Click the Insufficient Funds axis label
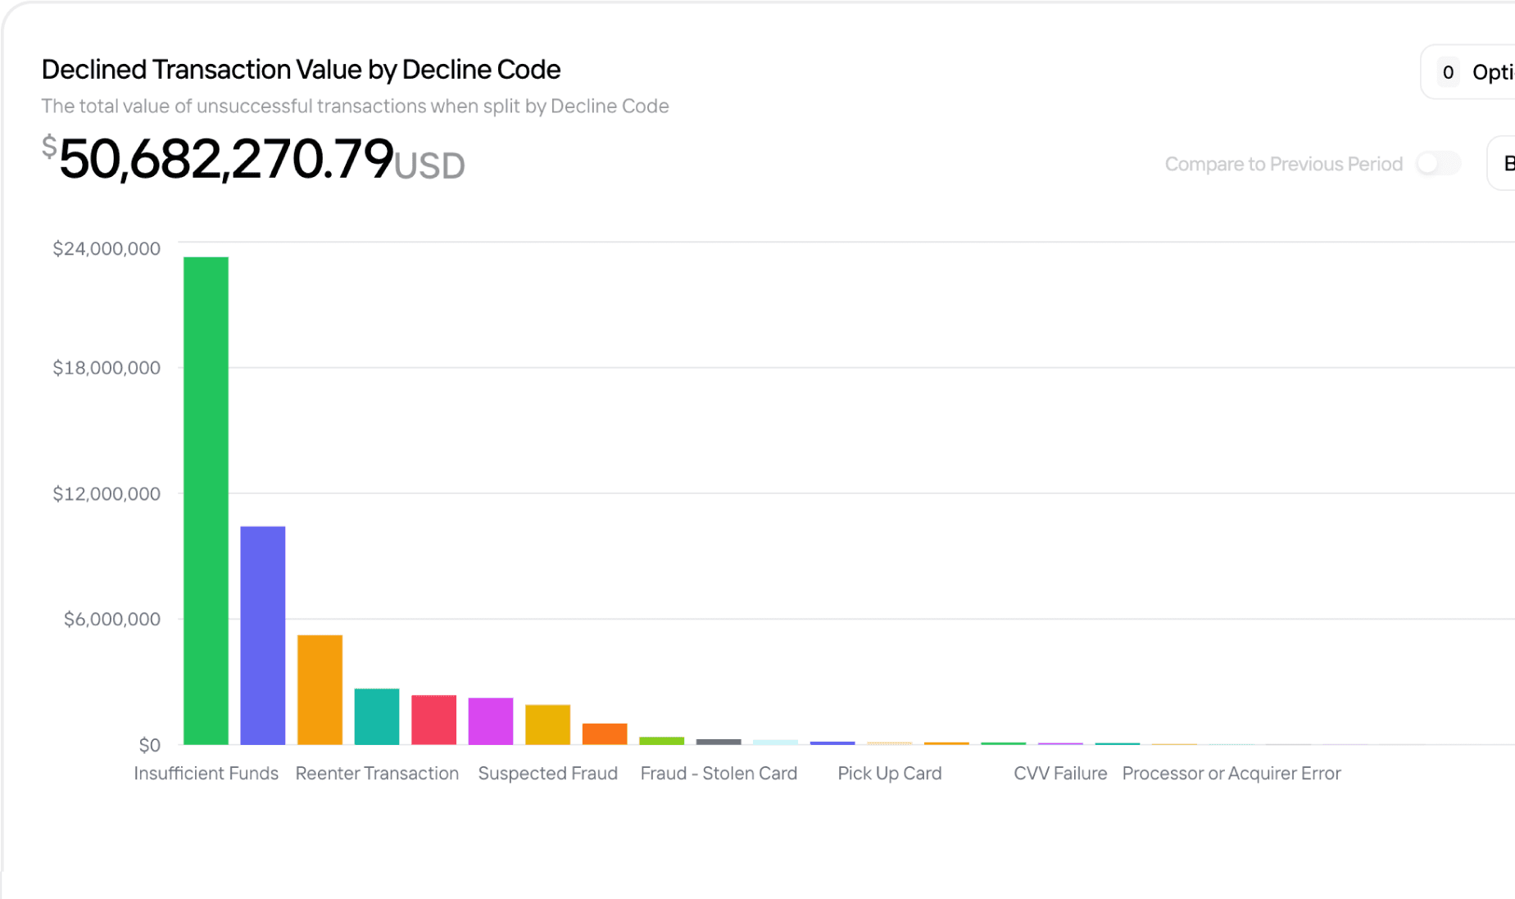This screenshot has width=1515, height=899. click(x=206, y=773)
